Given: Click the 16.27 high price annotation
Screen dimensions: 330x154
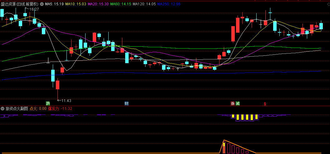Looking at the screenshot, I should click(x=34, y=9).
